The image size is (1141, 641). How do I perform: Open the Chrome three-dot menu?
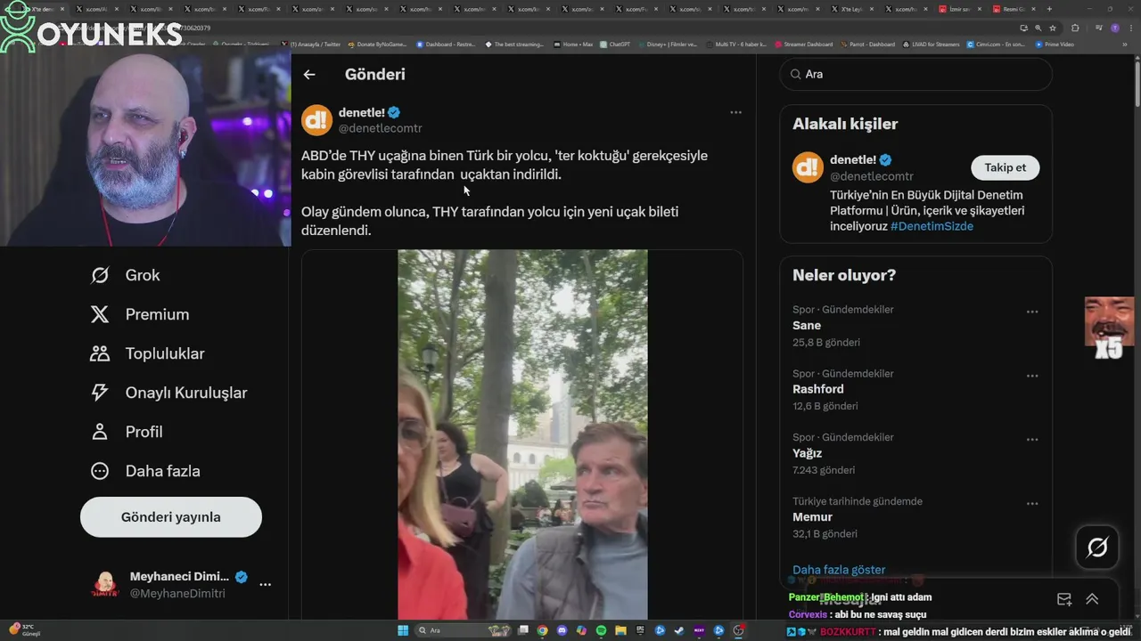[1131, 28]
